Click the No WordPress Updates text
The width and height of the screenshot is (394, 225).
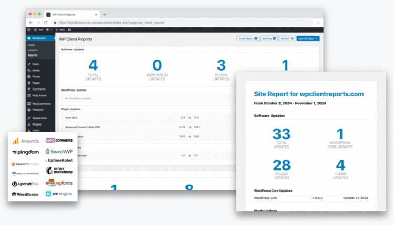tap(78, 98)
